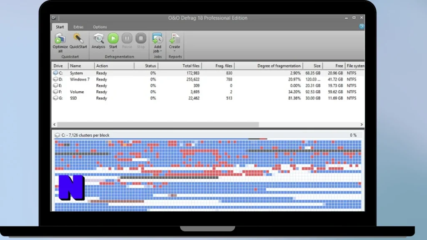Open the Extras ribbon tab

[78, 27]
